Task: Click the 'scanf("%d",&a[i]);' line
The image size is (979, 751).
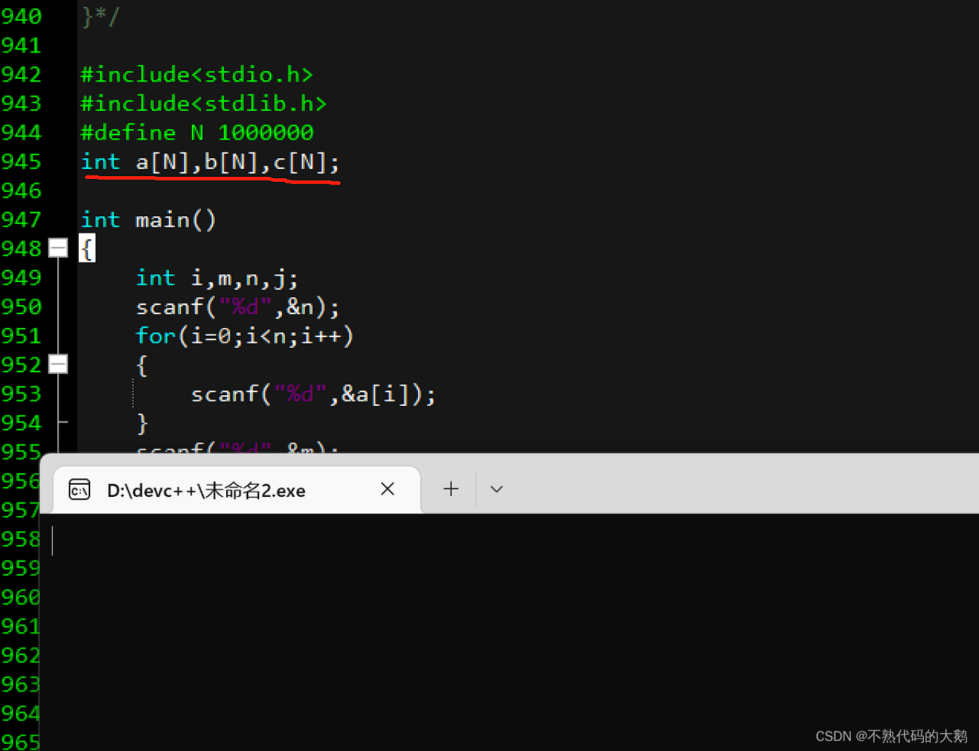Action: [313, 394]
